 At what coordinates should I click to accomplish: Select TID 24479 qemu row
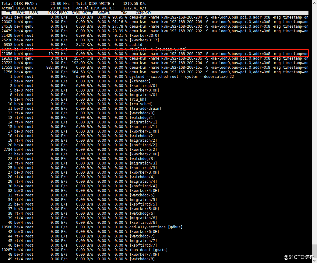point(155,31)
